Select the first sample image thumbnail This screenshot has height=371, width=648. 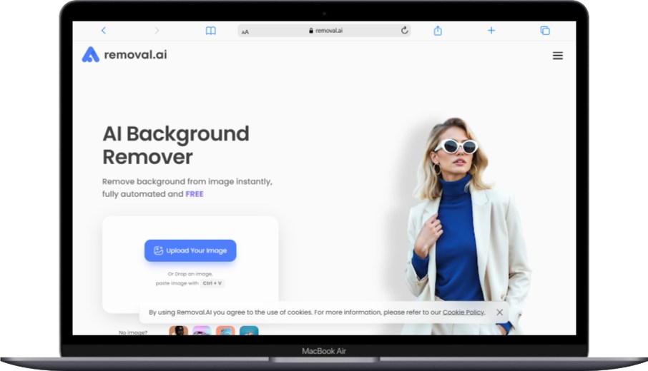pos(178,331)
